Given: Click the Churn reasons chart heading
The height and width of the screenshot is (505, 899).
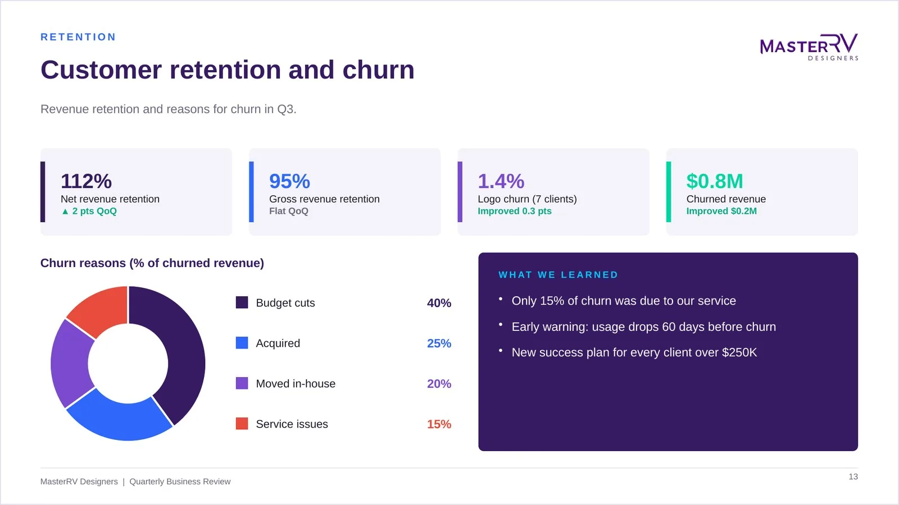Looking at the screenshot, I should (x=152, y=263).
